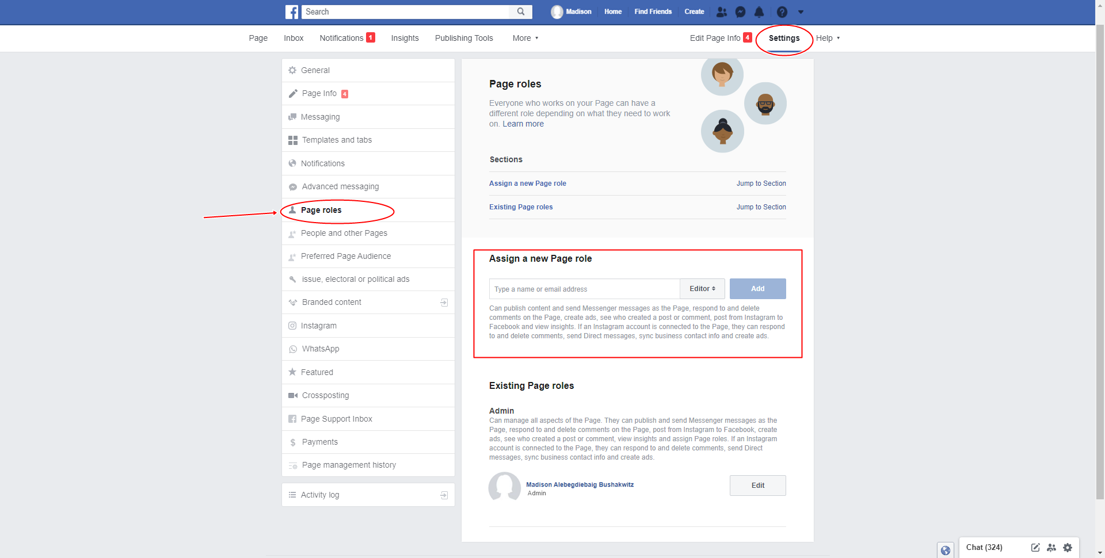Click Learn more about Page roles
This screenshot has height=558, width=1105.
point(523,124)
